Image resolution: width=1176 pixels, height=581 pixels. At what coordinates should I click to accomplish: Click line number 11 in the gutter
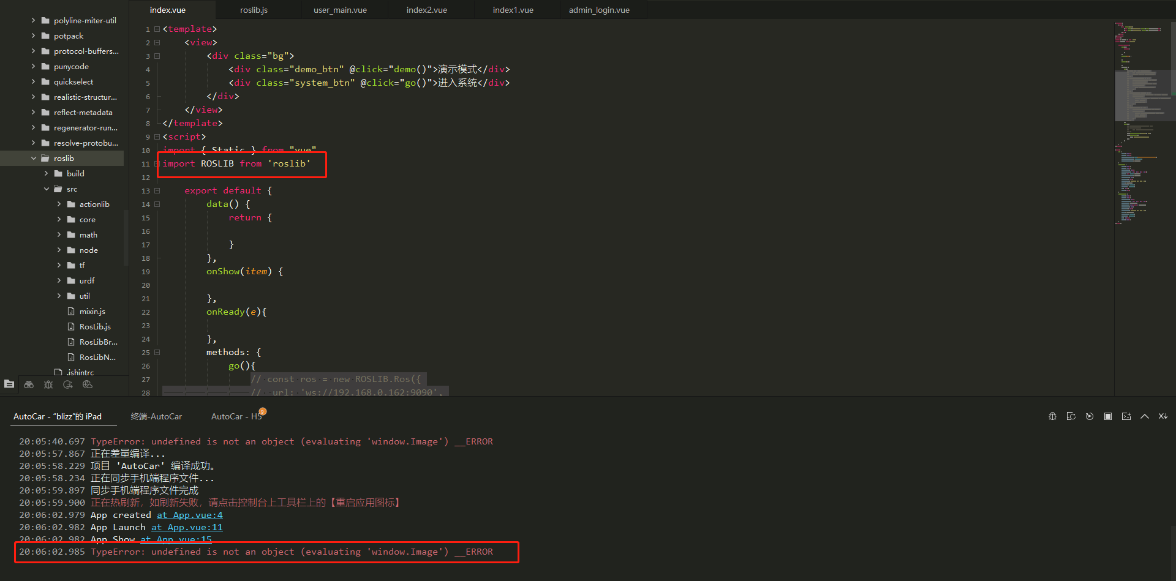[x=145, y=164]
